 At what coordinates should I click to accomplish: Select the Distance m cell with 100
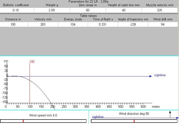(x=13, y=24)
